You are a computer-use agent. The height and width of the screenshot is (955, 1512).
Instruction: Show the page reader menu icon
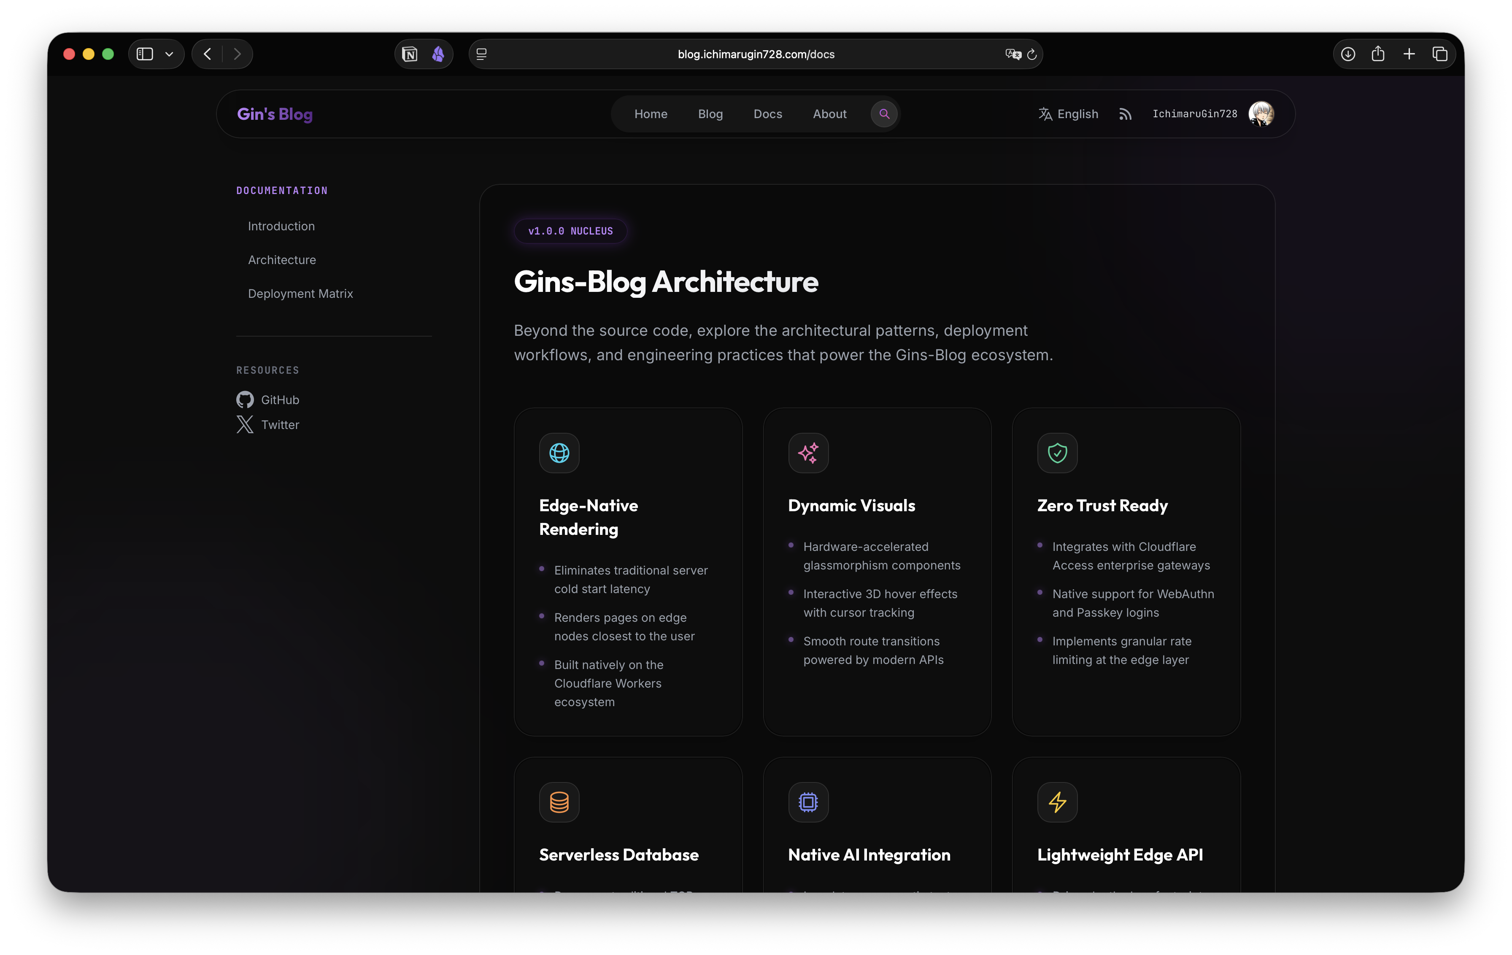(482, 54)
